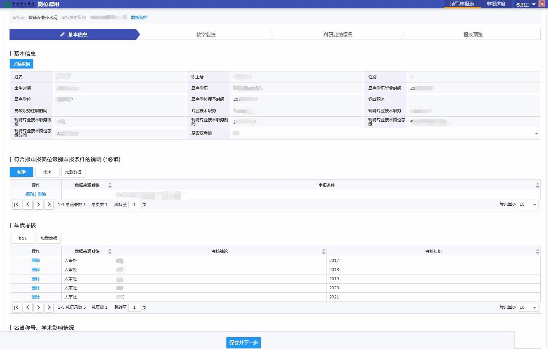Image resolution: width=548 pixels, height=349 pixels.
Task: Sort 考核年份 column using sort arrows
Action: point(537,251)
